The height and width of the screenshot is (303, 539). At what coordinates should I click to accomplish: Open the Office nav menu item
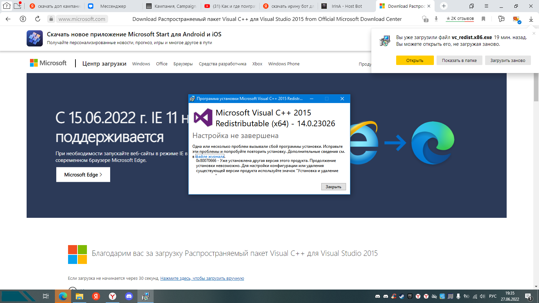coord(162,64)
